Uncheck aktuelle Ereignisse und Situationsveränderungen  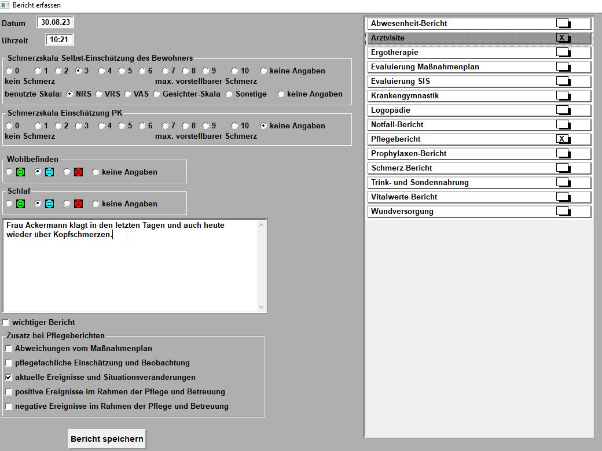(9, 378)
